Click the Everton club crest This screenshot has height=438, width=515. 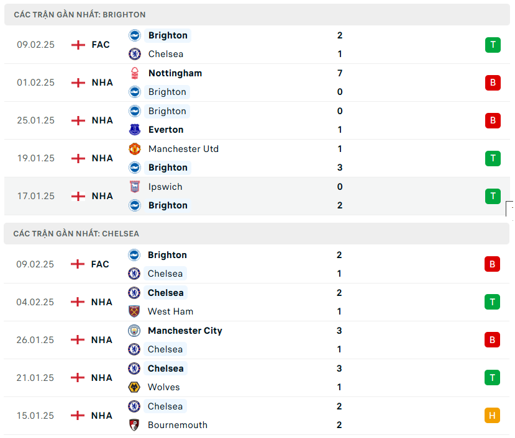135,130
